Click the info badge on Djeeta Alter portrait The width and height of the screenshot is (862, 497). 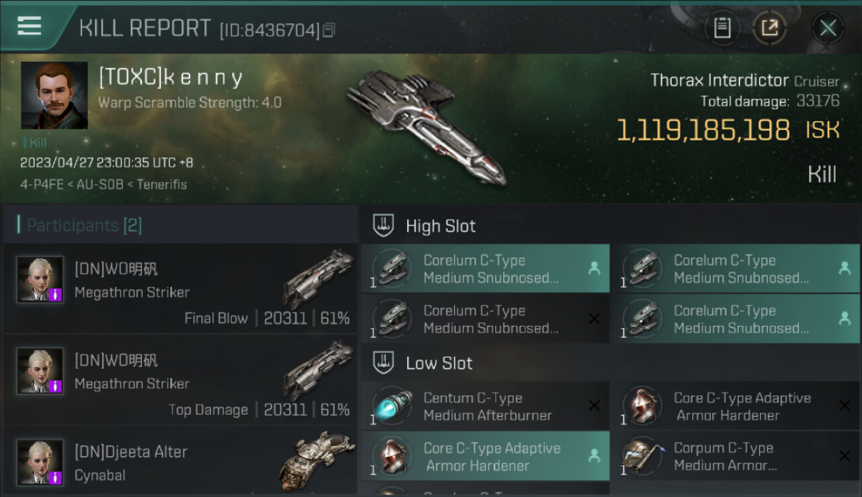pos(56,477)
